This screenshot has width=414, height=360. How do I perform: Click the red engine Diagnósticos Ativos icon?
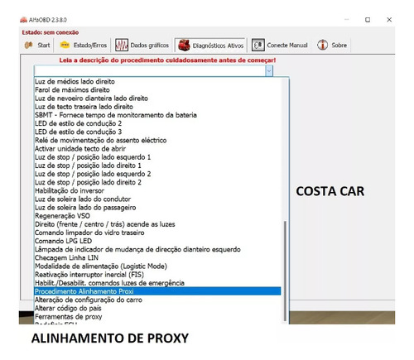tap(184, 46)
